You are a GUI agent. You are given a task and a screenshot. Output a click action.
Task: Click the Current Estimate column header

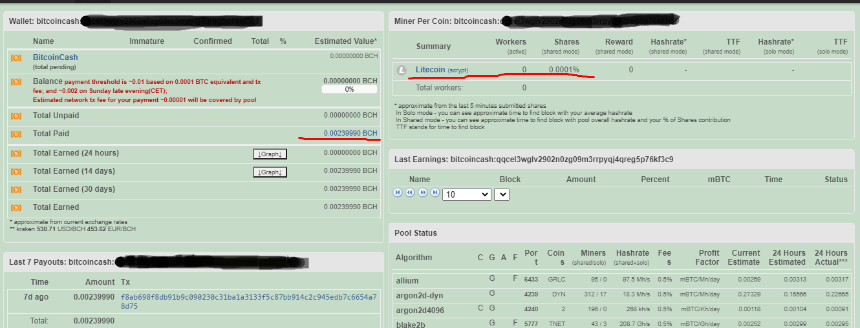746,258
